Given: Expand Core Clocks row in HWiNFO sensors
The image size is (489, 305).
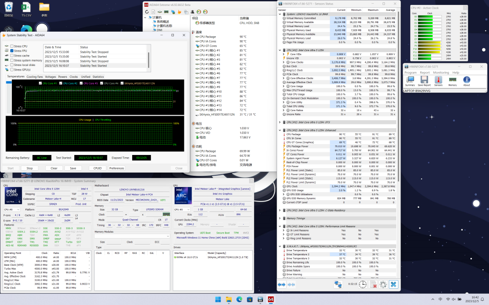Looking at the screenshot, I should [283, 62].
